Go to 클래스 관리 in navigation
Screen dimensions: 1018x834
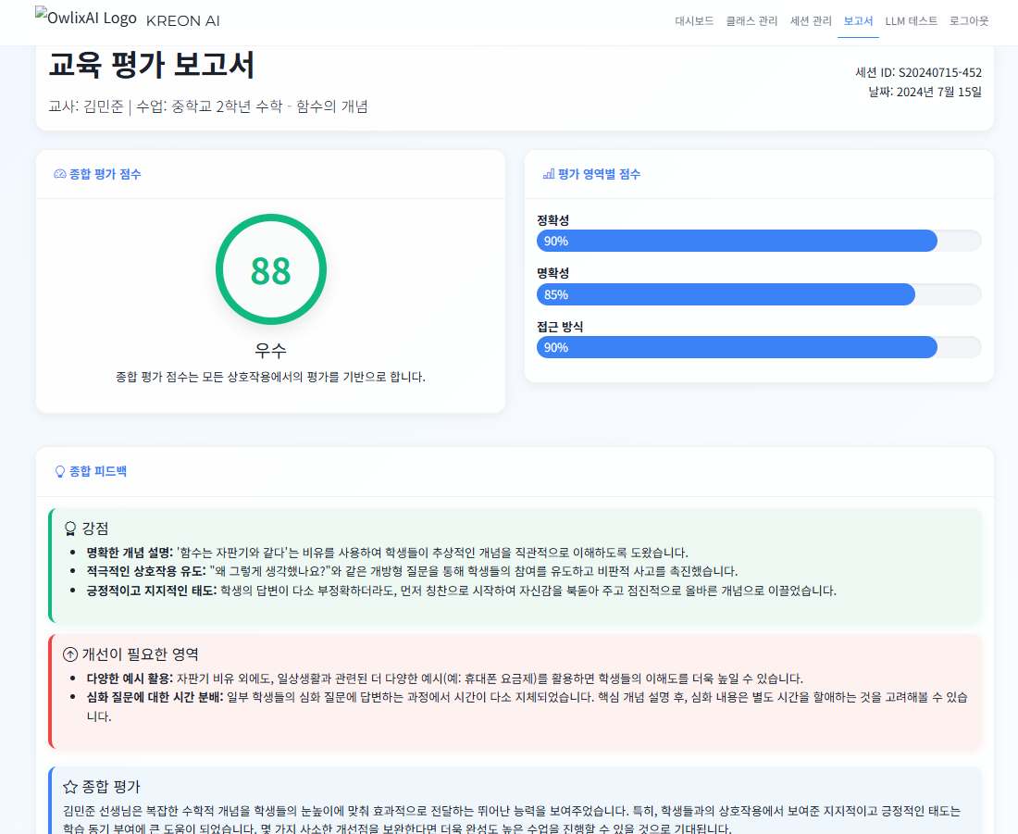click(751, 20)
